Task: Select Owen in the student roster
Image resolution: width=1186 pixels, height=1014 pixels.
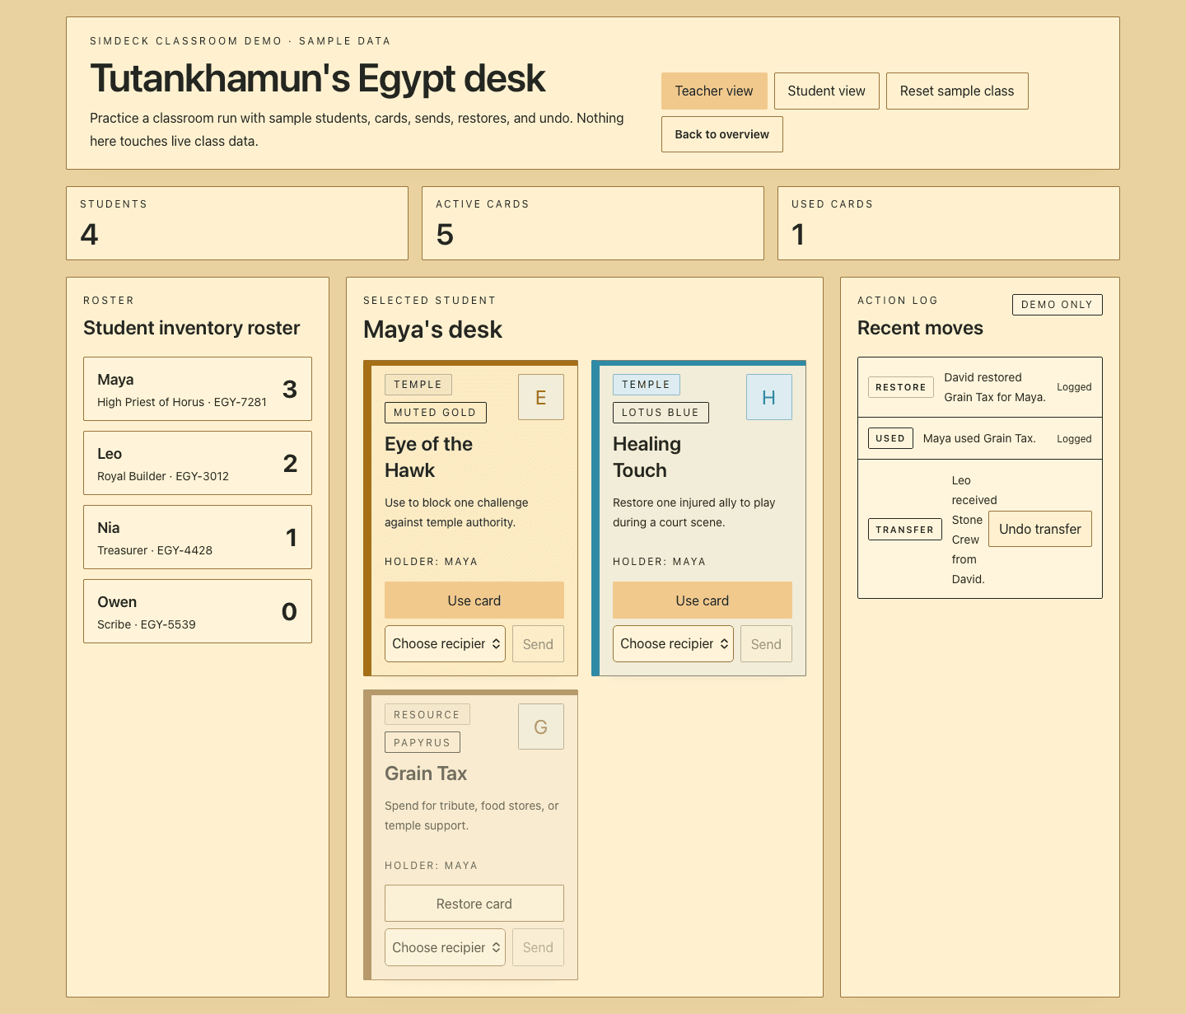Action: 198,611
